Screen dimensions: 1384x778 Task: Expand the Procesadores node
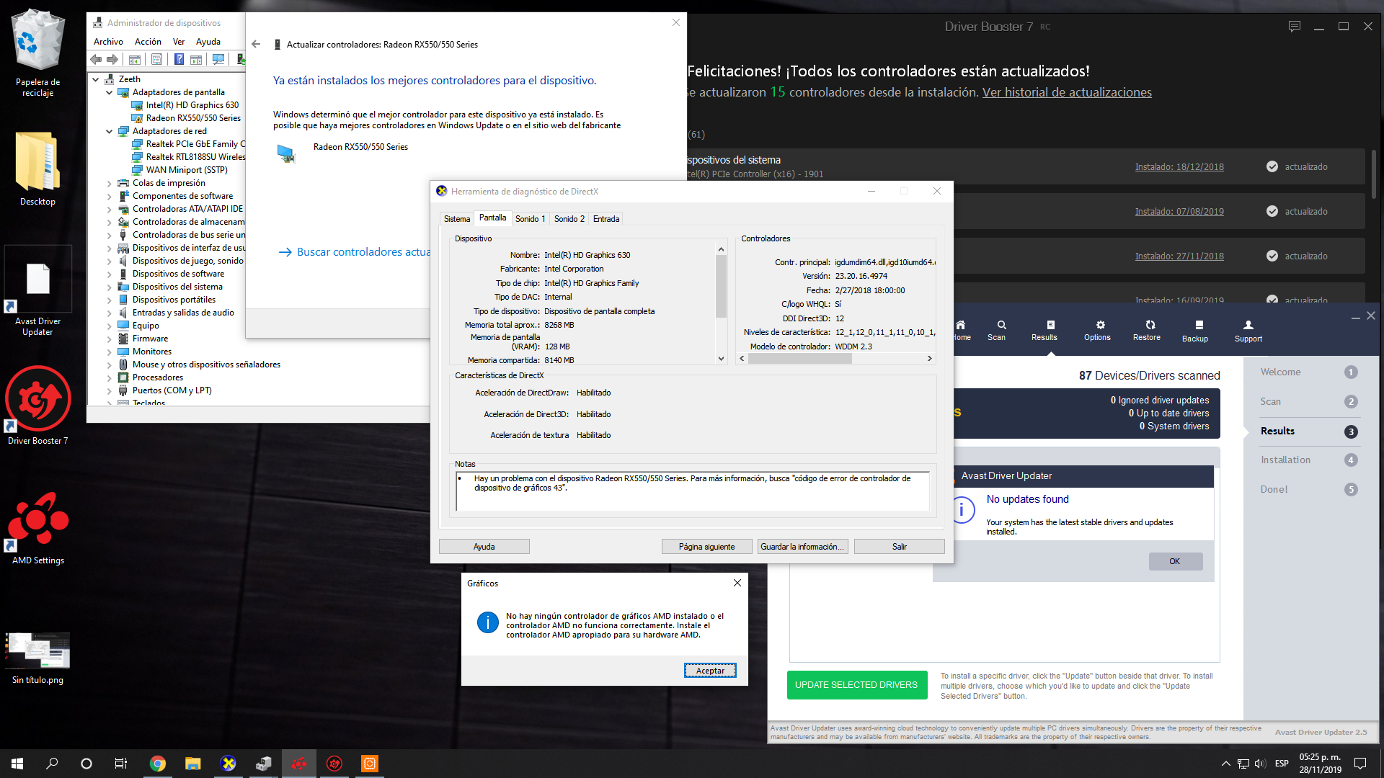tap(110, 378)
